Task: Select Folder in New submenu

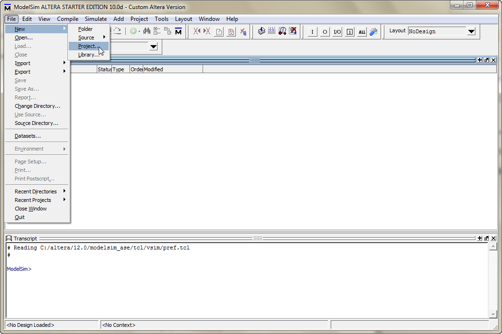Action: (89, 29)
